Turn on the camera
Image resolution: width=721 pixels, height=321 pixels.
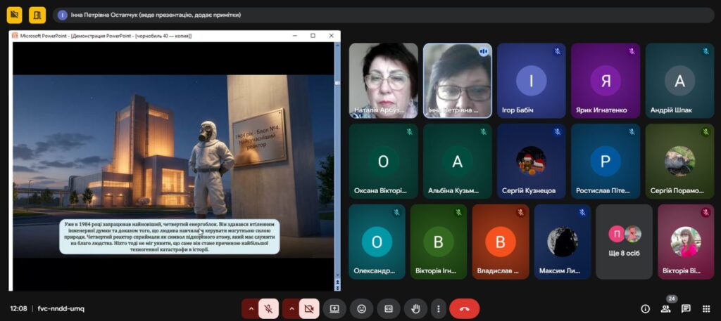[x=308, y=308]
